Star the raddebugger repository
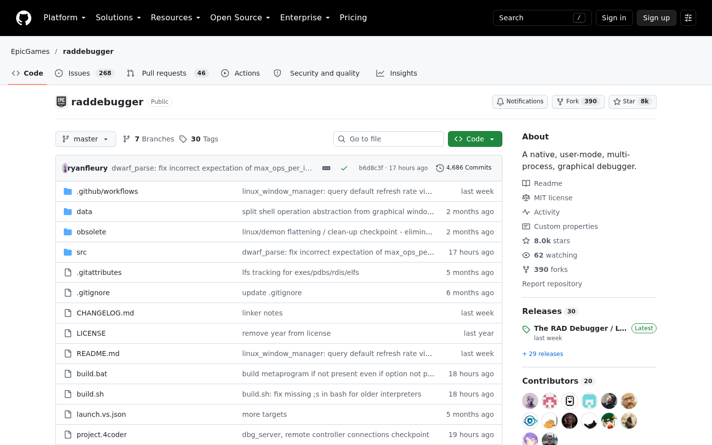This screenshot has height=445, width=712. point(632,102)
